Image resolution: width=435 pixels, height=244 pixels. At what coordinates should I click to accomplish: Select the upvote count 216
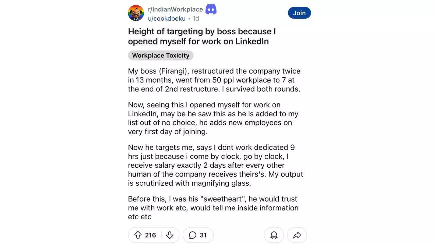[x=150, y=235]
